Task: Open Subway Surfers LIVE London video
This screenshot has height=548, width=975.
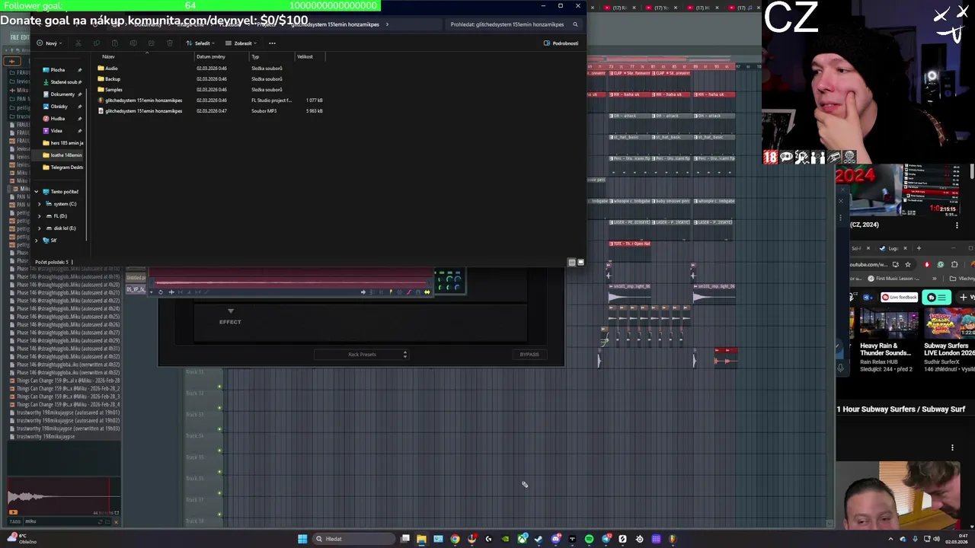Action: point(949,349)
